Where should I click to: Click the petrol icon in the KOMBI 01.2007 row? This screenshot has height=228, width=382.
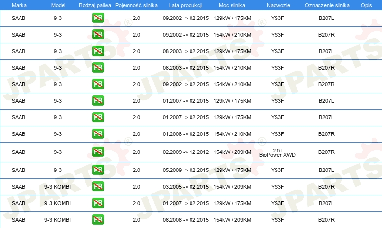click(98, 203)
